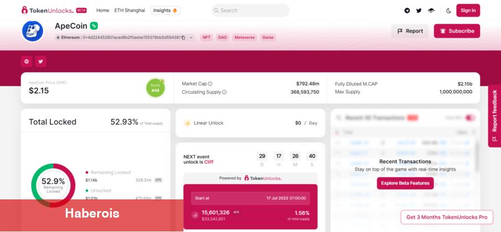Click the 368,593,750 circulating supply value
The height and width of the screenshot is (232, 501).
coord(305,92)
